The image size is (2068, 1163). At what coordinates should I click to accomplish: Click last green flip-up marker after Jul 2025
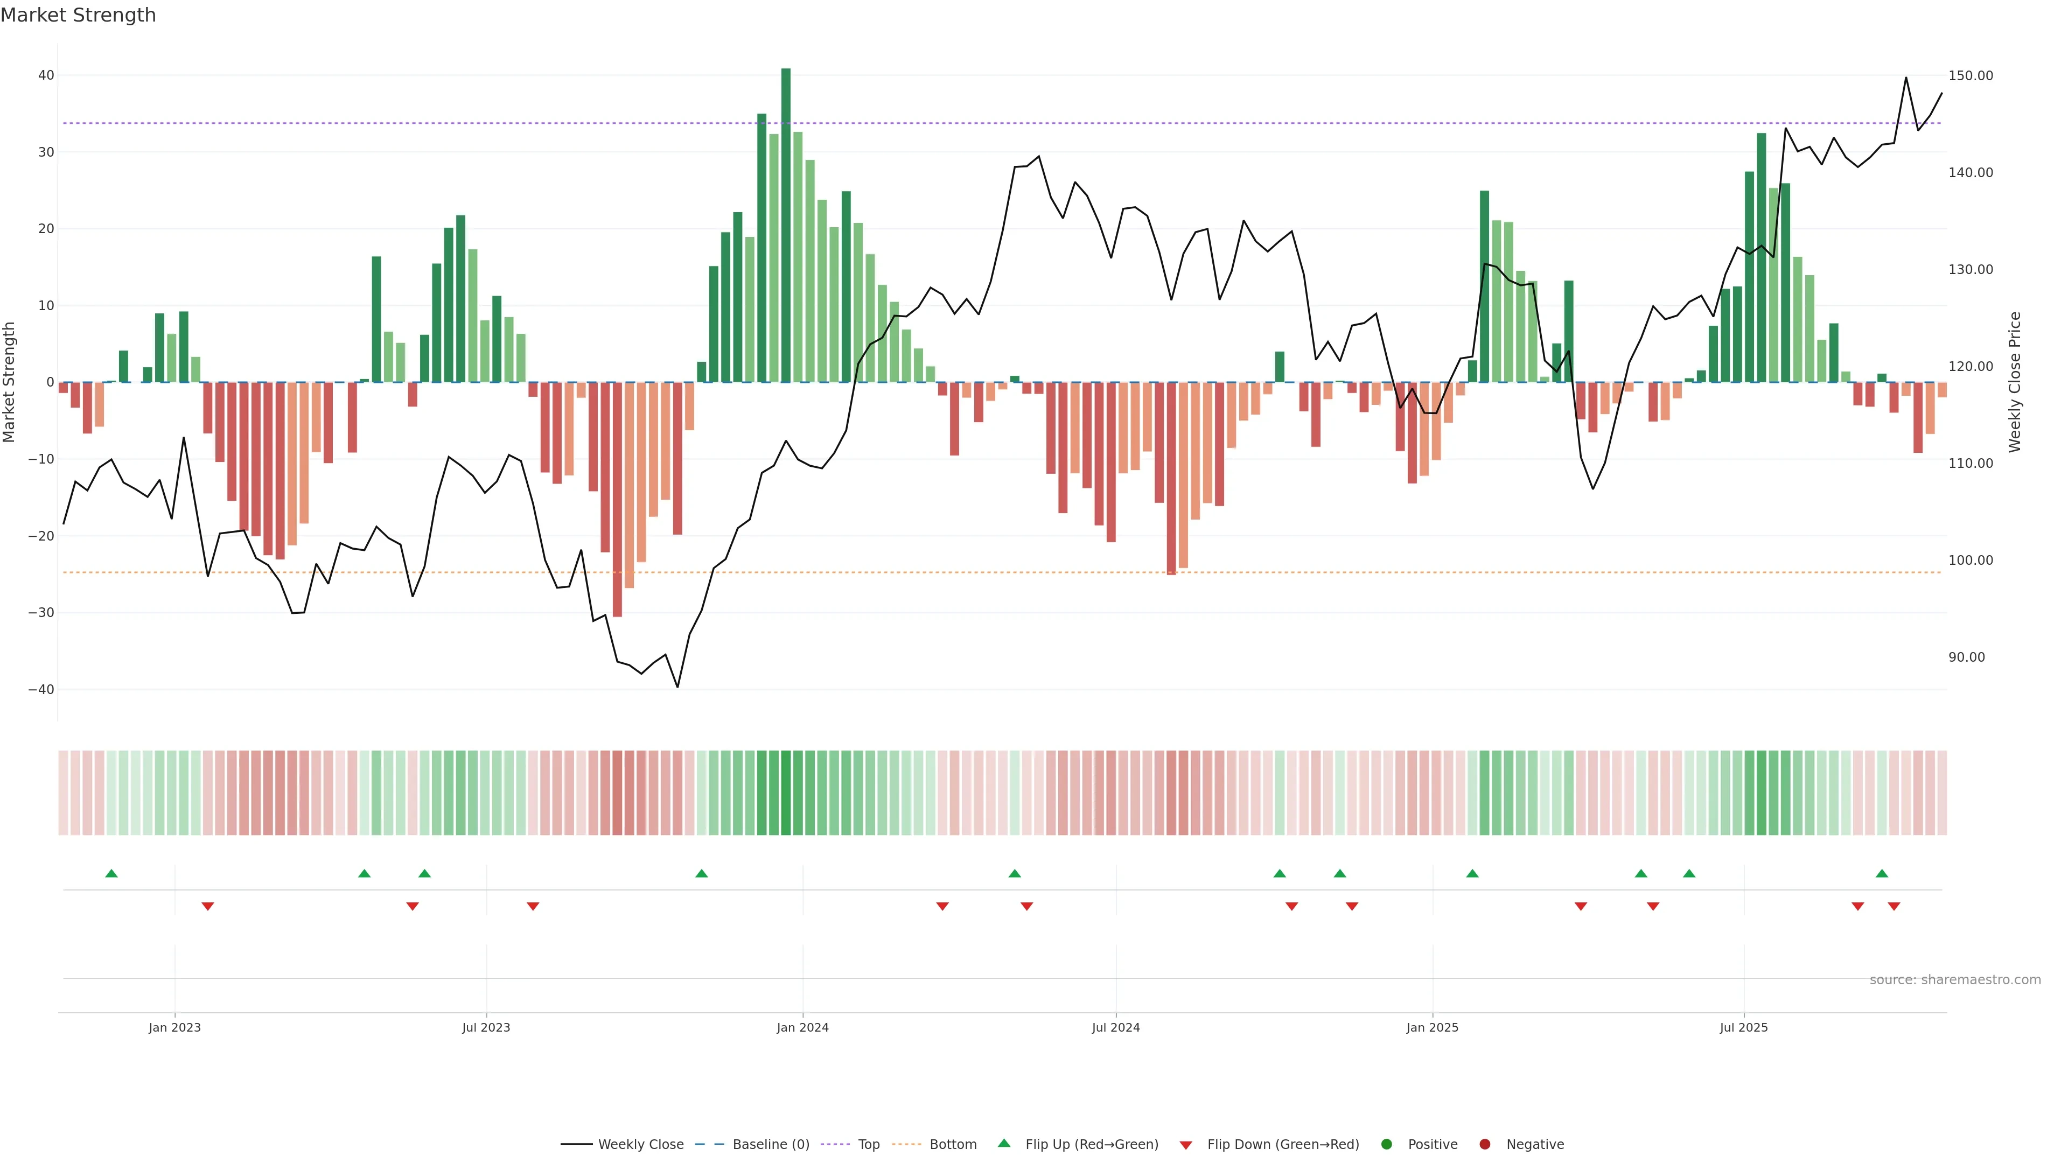pos(1882,873)
